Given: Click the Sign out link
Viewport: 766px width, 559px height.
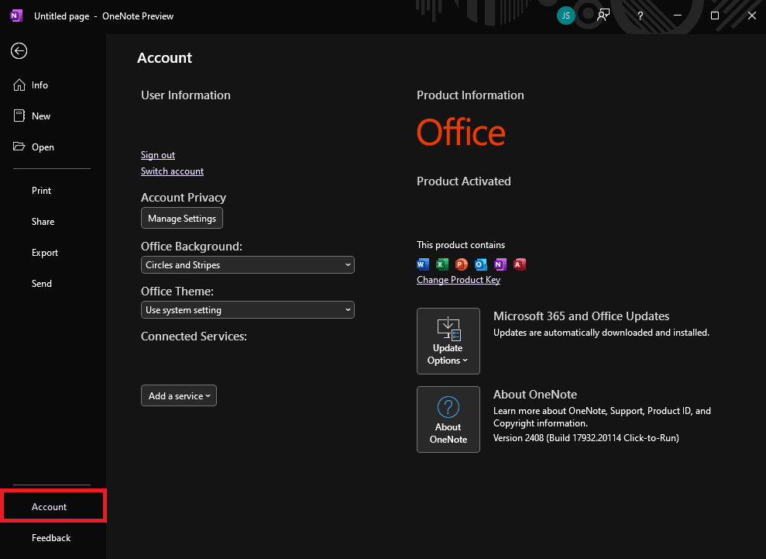Looking at the screenshot, I should (x=158, y=155).
